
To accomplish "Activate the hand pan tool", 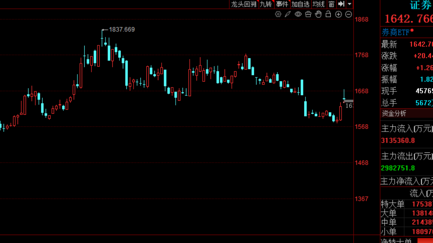I will click(318, 14).
